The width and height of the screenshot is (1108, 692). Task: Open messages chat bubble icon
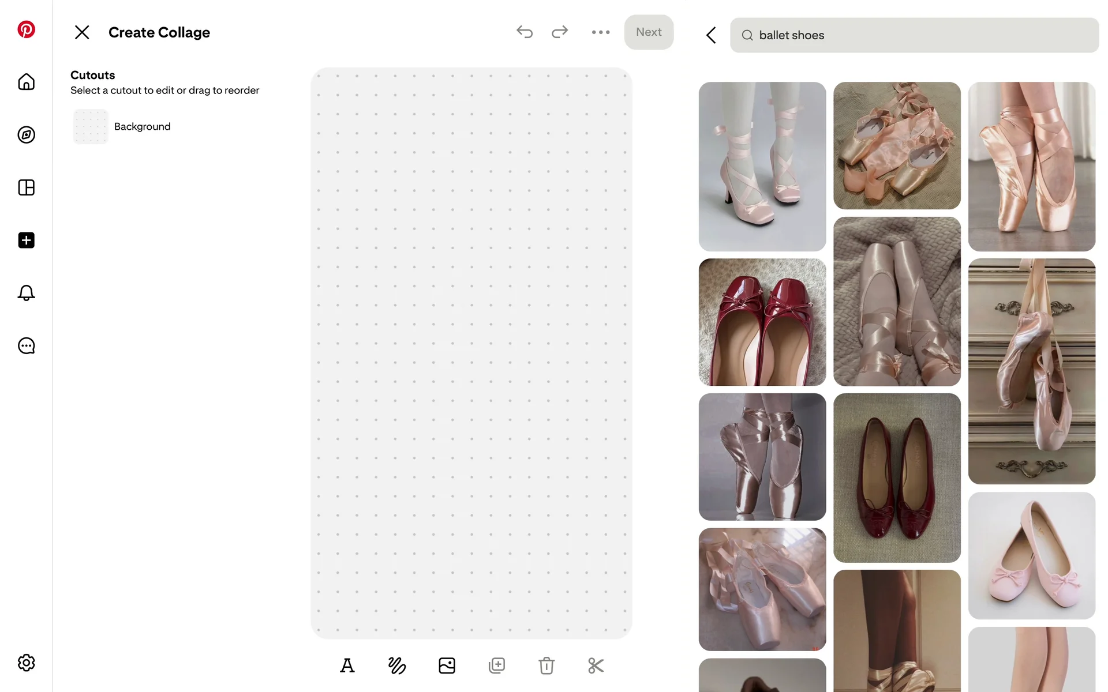click(x=26, y=346)
